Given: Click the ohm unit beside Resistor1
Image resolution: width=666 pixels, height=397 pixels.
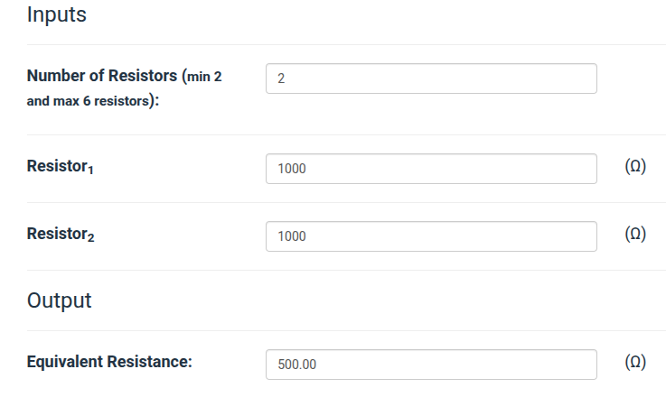Looking at the screenshot, I should (635, 168).
